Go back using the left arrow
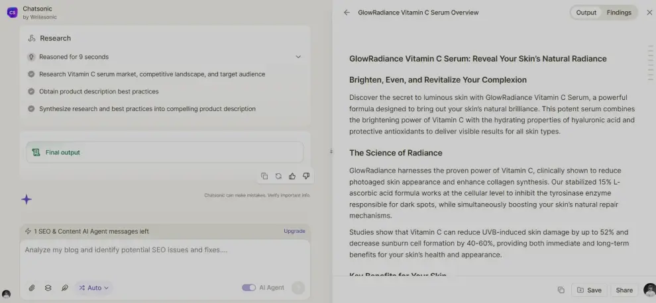 [347, 13]
